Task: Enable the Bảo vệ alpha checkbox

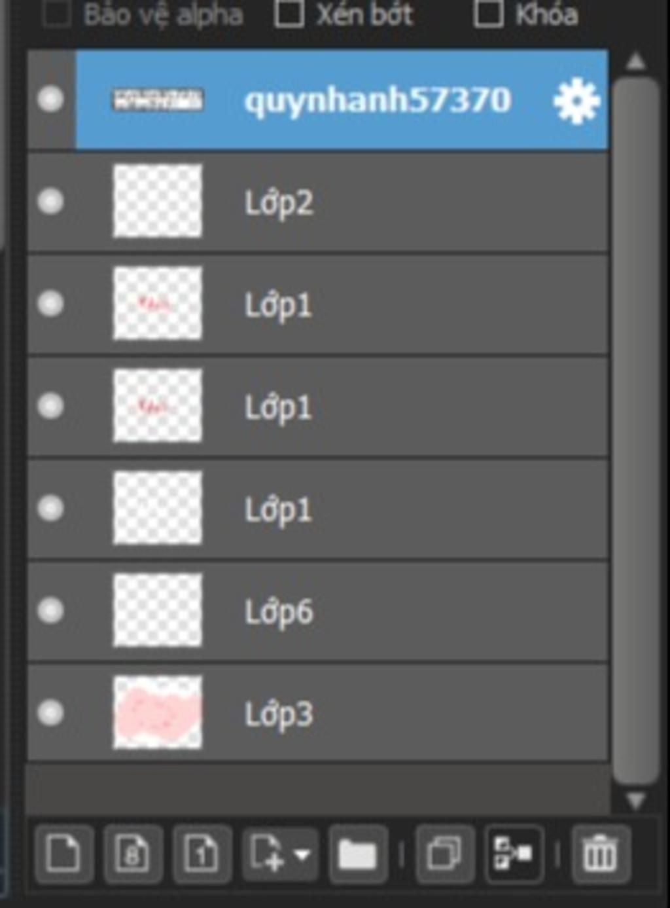Action: click(57, 14)
